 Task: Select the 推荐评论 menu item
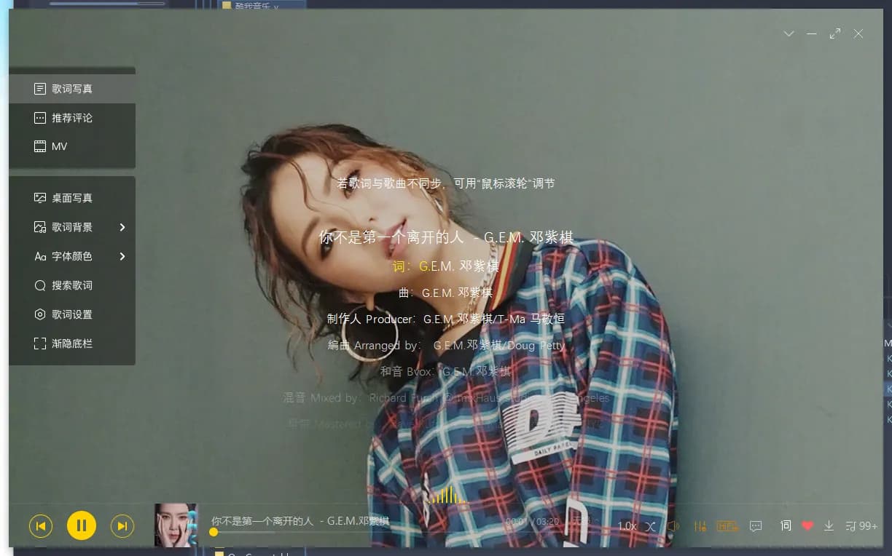click(71, 118)
